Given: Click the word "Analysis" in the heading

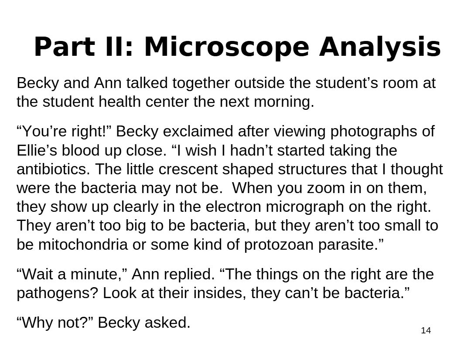Looking at the screenshot, I should point(380,47).
